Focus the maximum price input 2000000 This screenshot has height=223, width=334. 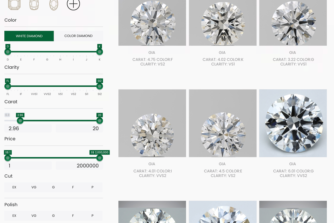tap(79, 166)
